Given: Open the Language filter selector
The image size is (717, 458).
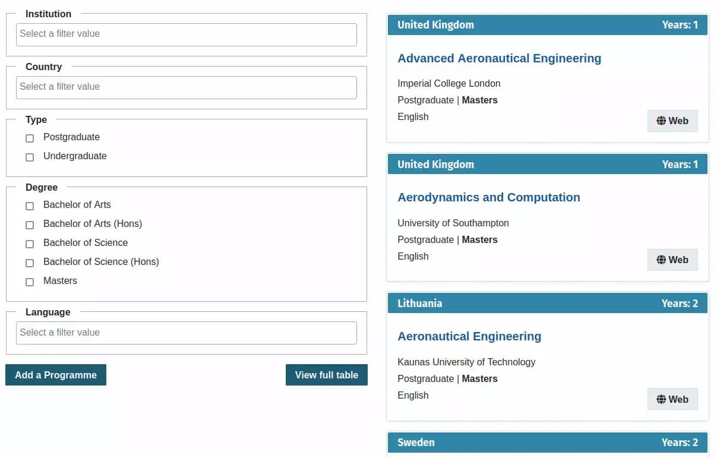Looking at the screenshot, I should (186, 333).
